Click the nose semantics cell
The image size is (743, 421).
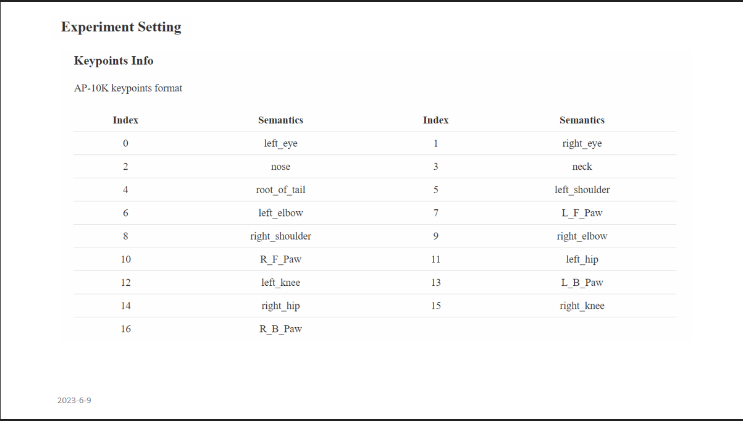point(280,167)
